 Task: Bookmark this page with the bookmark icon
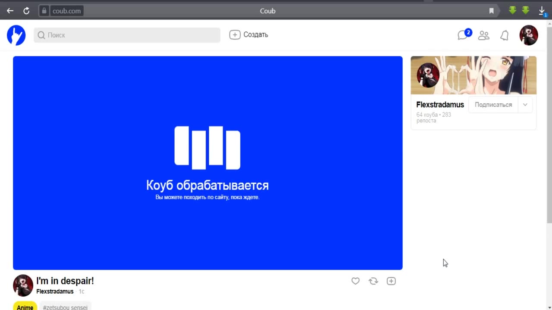coord(491,11)
